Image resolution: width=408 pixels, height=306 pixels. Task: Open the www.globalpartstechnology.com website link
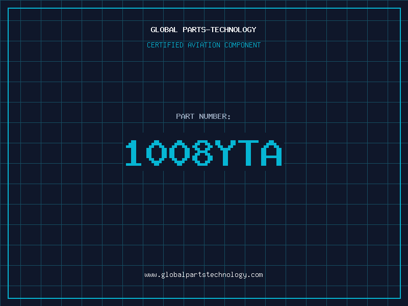pyautogui.click(x=203, y=275)
